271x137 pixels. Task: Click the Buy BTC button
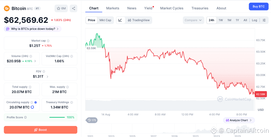[x=259, y=7]
